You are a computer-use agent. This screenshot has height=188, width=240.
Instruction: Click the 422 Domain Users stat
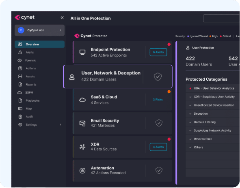[x=199, y=61]
